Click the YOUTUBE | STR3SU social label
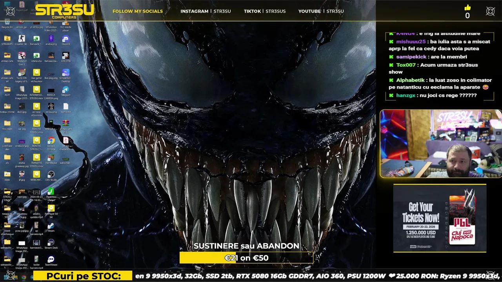The width and height of the screenshot is (502, 282). pos(321,11)
